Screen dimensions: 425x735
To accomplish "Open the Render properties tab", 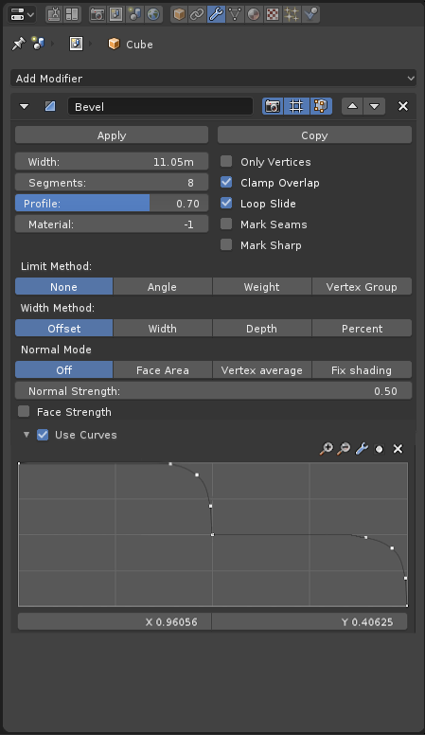I will tap(97, 14).
